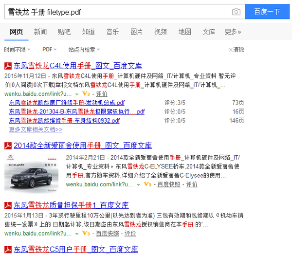Click the 2015年11月12日 date text

[x=25, y=76]
